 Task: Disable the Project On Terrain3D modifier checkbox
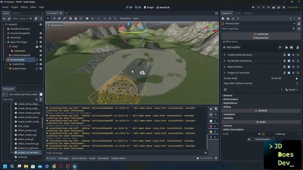point(289,73)
